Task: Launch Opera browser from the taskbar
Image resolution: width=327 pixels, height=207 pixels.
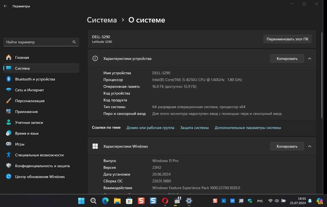Action: (165, 201)
